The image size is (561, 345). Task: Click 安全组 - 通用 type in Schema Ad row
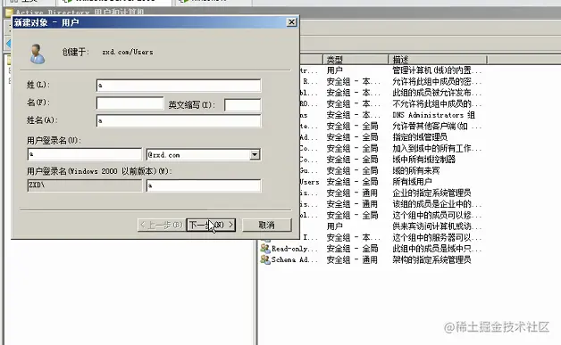[x=352, y=259]
